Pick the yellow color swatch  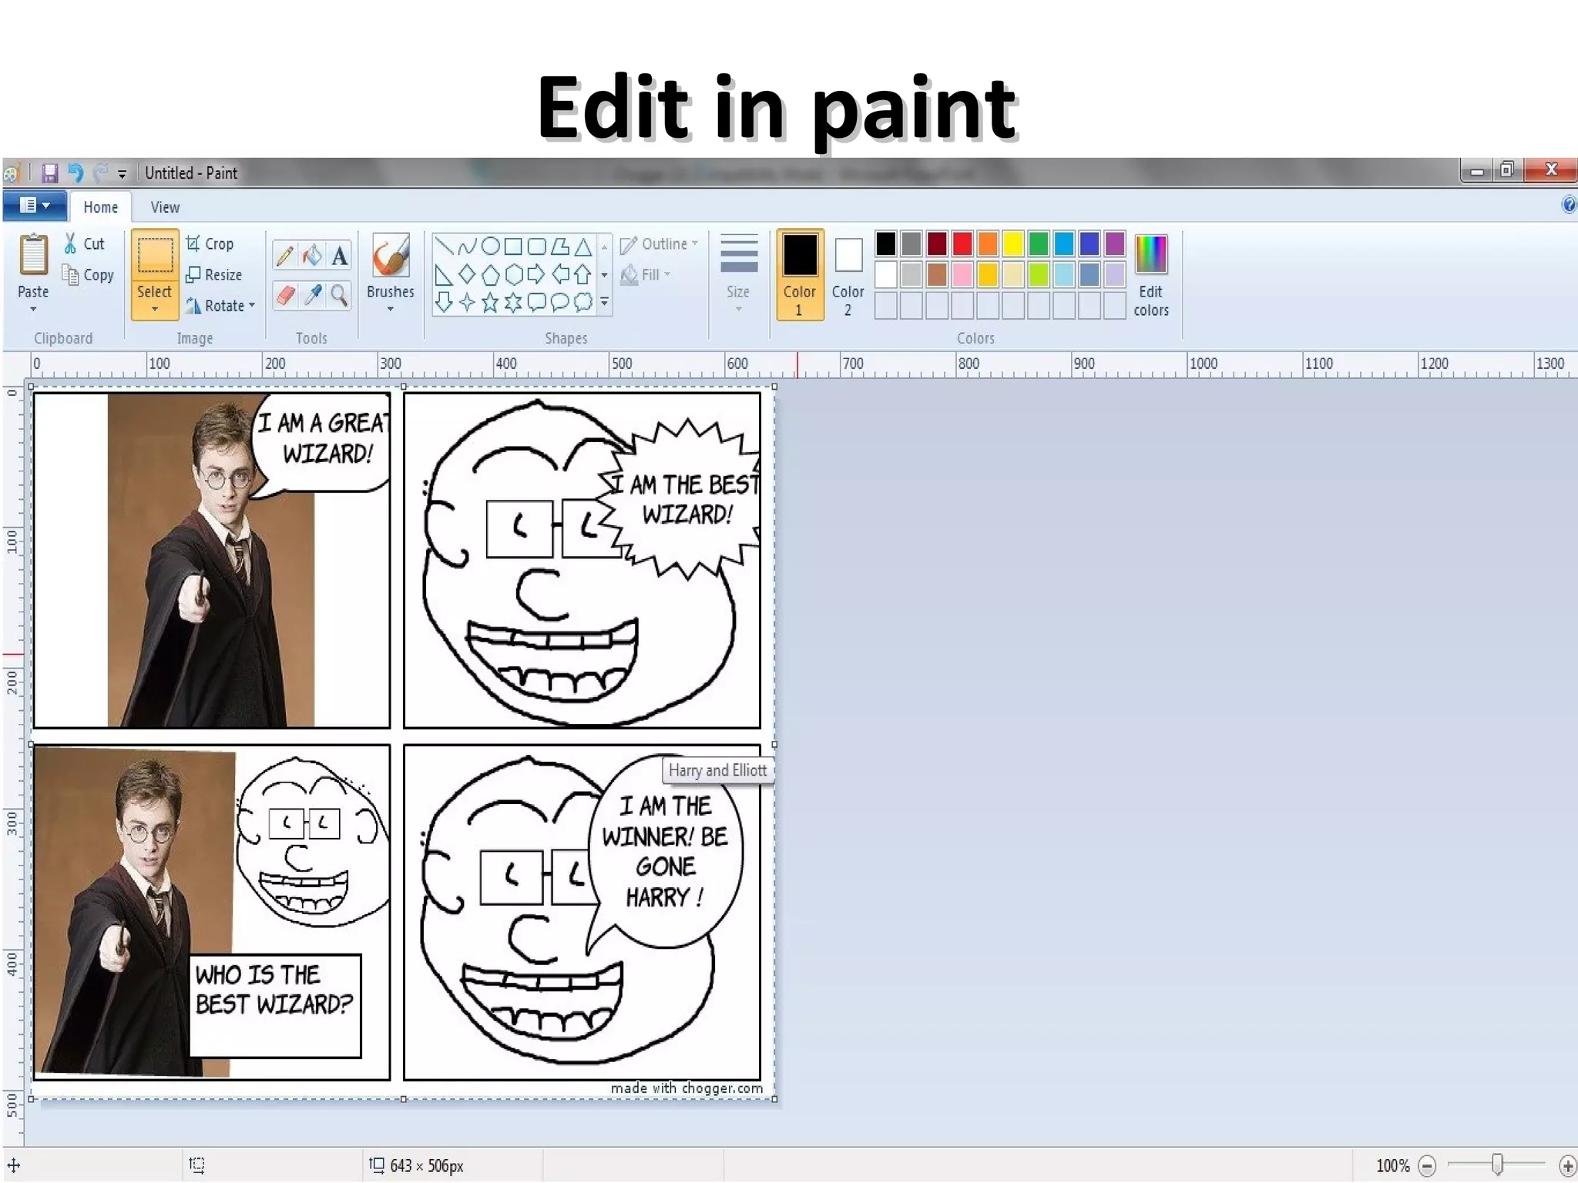coord(1013,244)
